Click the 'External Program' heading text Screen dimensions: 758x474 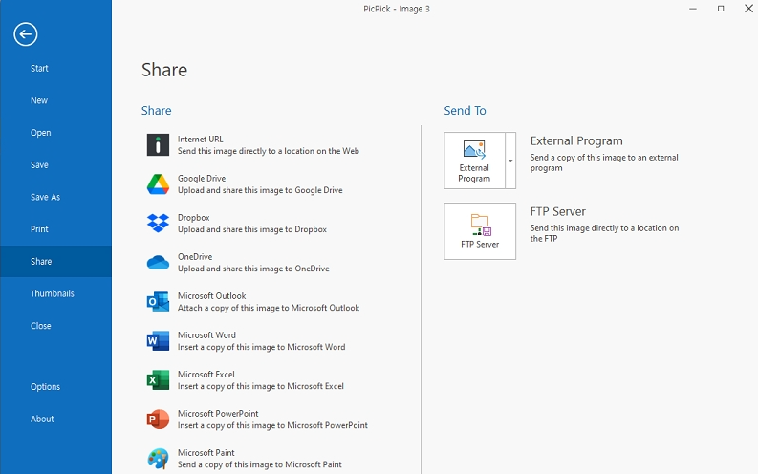[x=576, y=141]
